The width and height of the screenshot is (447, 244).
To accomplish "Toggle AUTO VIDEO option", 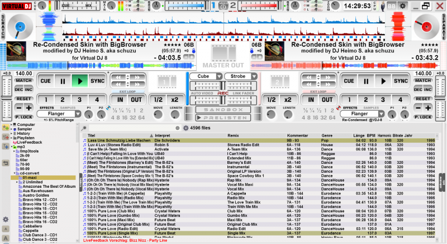I will tap(202, 93).
